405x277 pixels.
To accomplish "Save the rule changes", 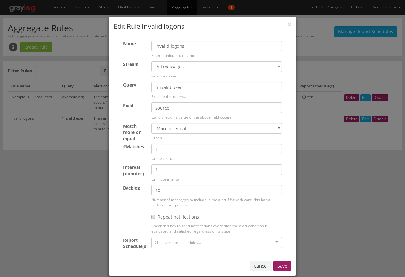I will click(282, 266).
